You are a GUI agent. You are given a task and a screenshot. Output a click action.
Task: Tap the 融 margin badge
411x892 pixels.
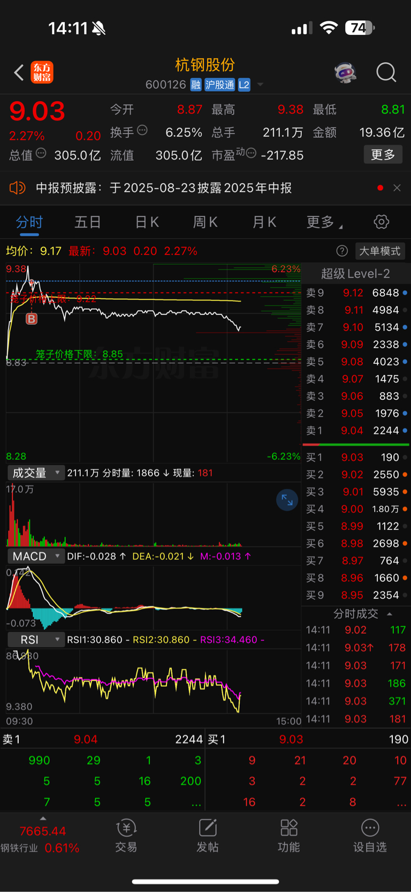[x=196, y=85]
